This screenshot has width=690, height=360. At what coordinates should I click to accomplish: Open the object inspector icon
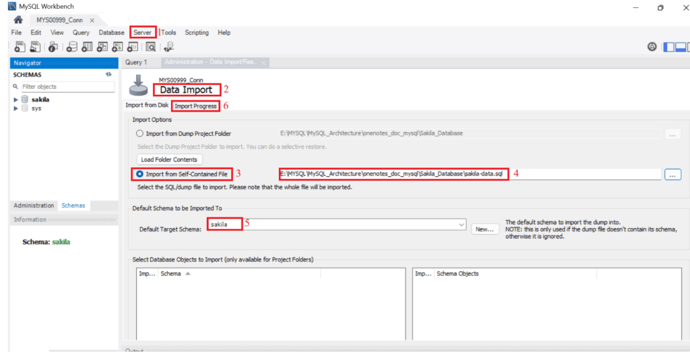coord(53,46)
